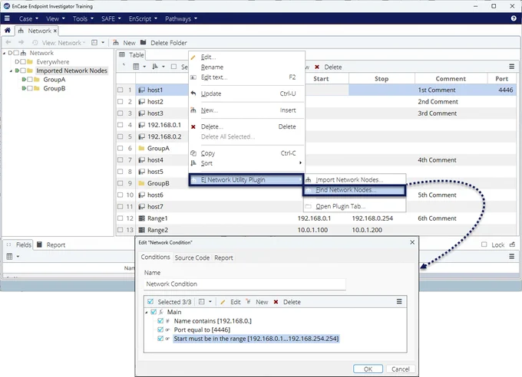Click the Report tab icon in bottom pane
The width and height of the screenshot is (522, 377).
39,244
